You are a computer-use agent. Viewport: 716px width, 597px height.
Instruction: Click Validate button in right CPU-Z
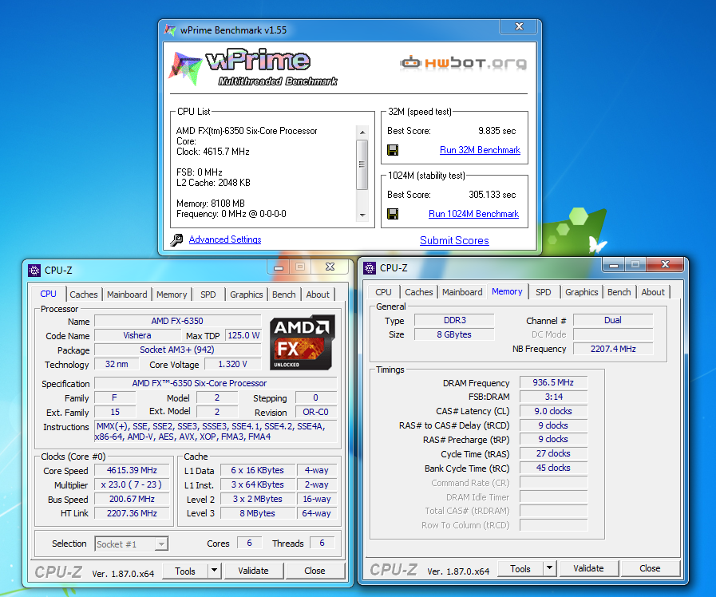coord(588,568)
